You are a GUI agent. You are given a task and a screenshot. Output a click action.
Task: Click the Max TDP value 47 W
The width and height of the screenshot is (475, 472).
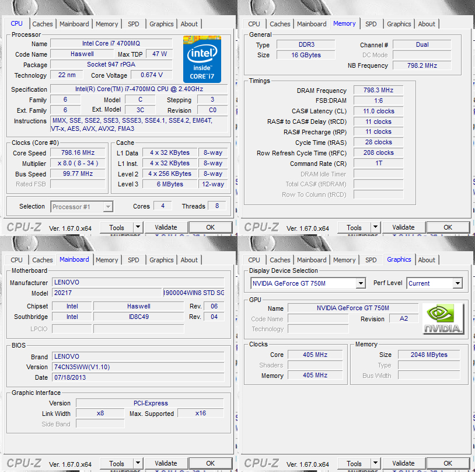pyautogui.click(x=159, y=54)
